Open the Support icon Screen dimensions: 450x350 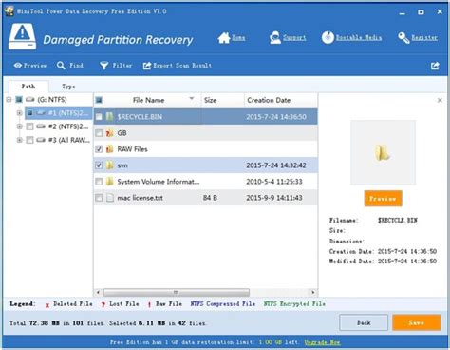click(x=275, y=38)
